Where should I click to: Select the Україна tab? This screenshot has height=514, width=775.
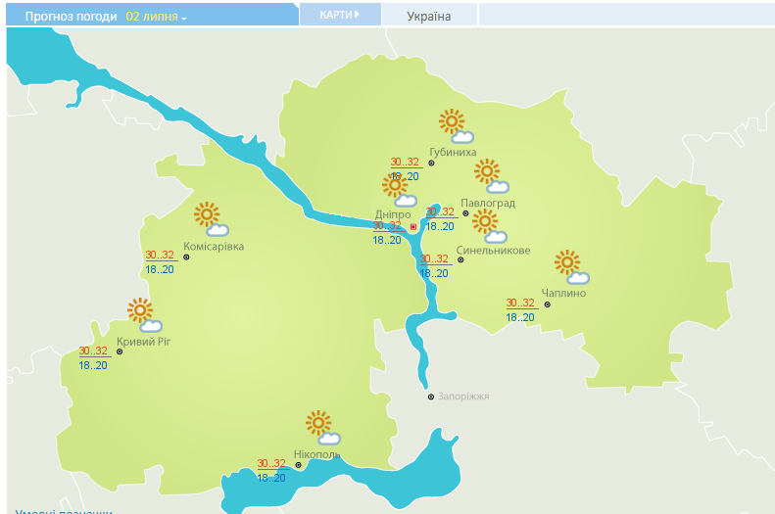pos(429,16)
